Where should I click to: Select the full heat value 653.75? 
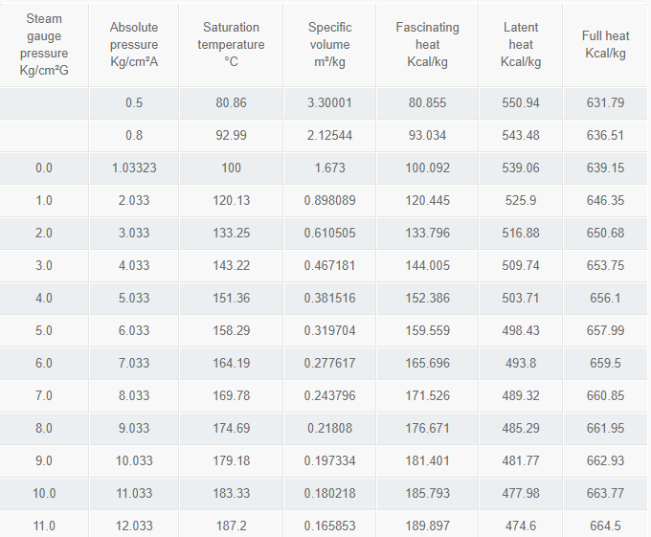(605, 266)
